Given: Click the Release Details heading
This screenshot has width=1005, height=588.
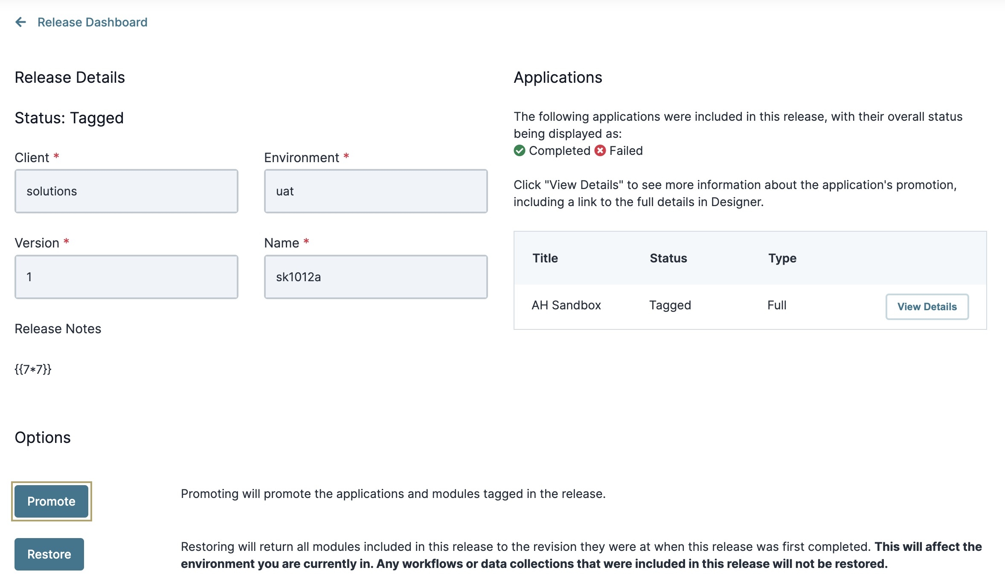Looking at the screenshot, I should click(x=70, y=77).
